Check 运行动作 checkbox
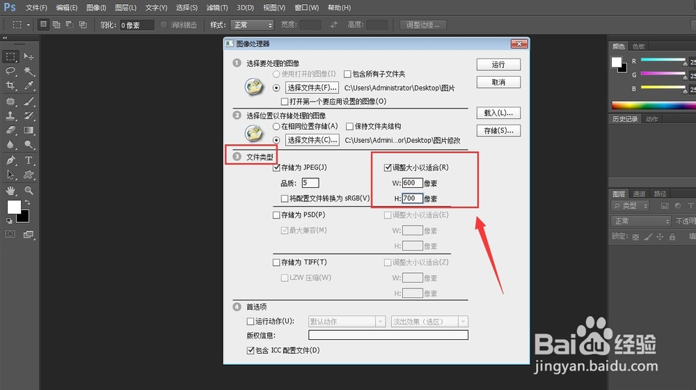696x390 pixels. pos(251,321)
